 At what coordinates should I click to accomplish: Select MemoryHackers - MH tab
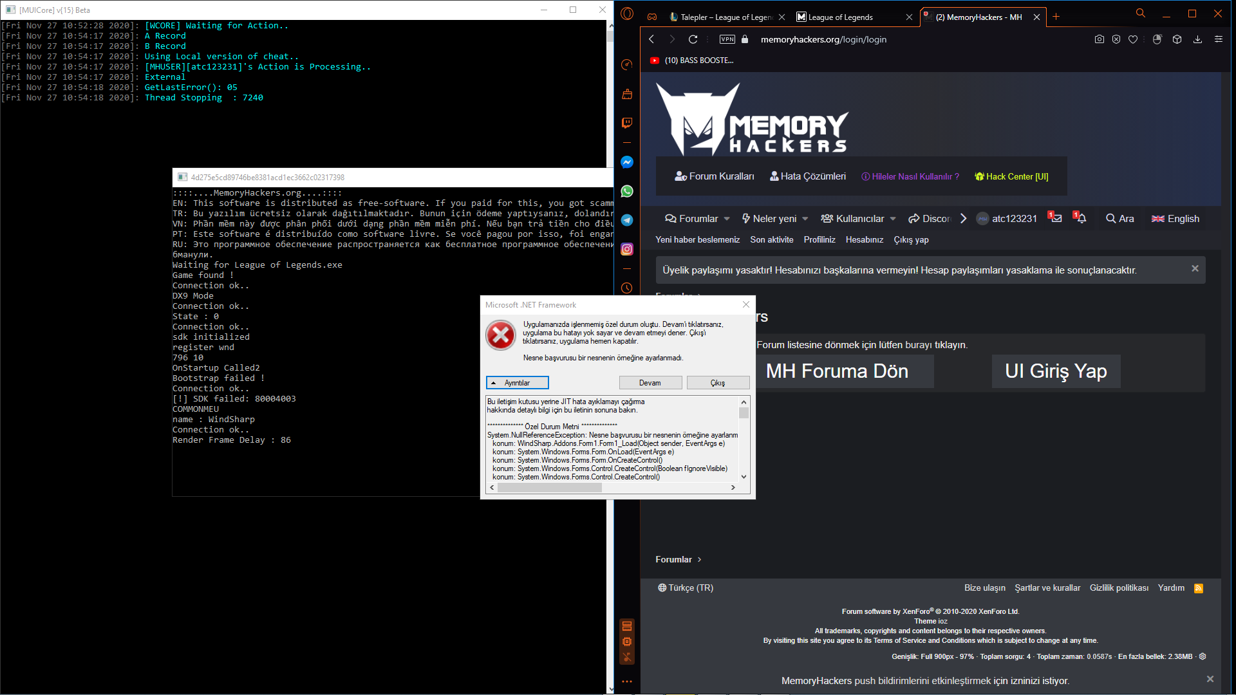pos(979,17)
